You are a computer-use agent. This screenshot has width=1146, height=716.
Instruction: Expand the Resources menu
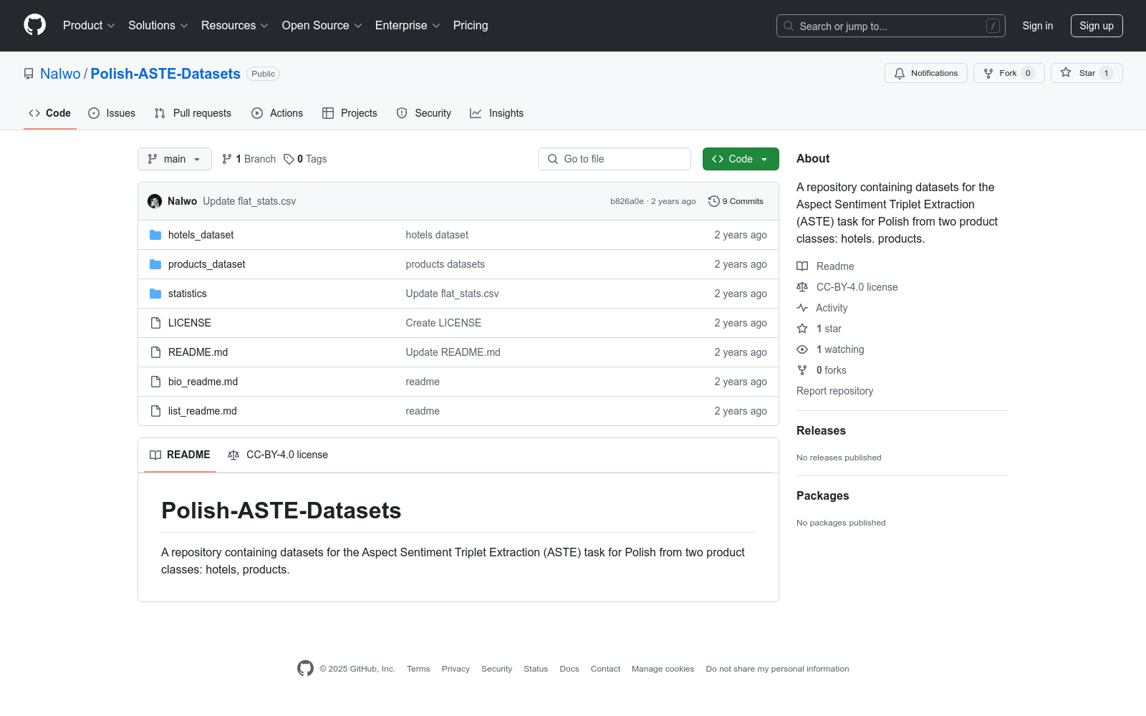pyautogui.click(x=235, y=26)
